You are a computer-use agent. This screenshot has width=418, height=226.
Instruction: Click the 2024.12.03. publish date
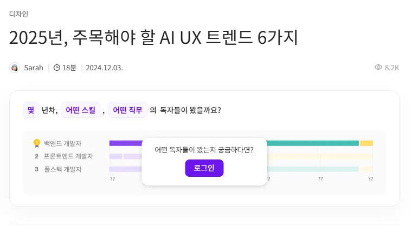(104, 68)
